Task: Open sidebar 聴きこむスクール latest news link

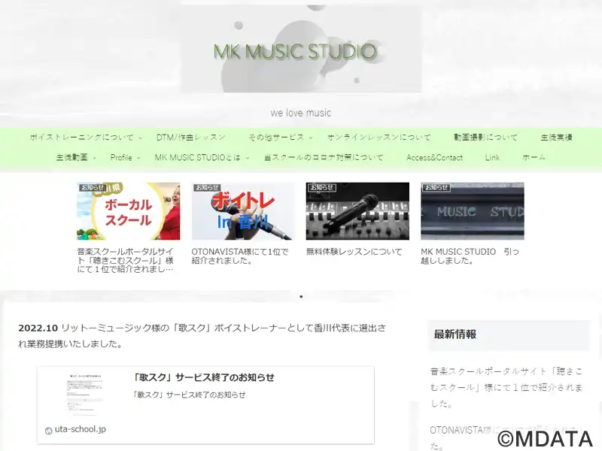Action: click(506, 387)
